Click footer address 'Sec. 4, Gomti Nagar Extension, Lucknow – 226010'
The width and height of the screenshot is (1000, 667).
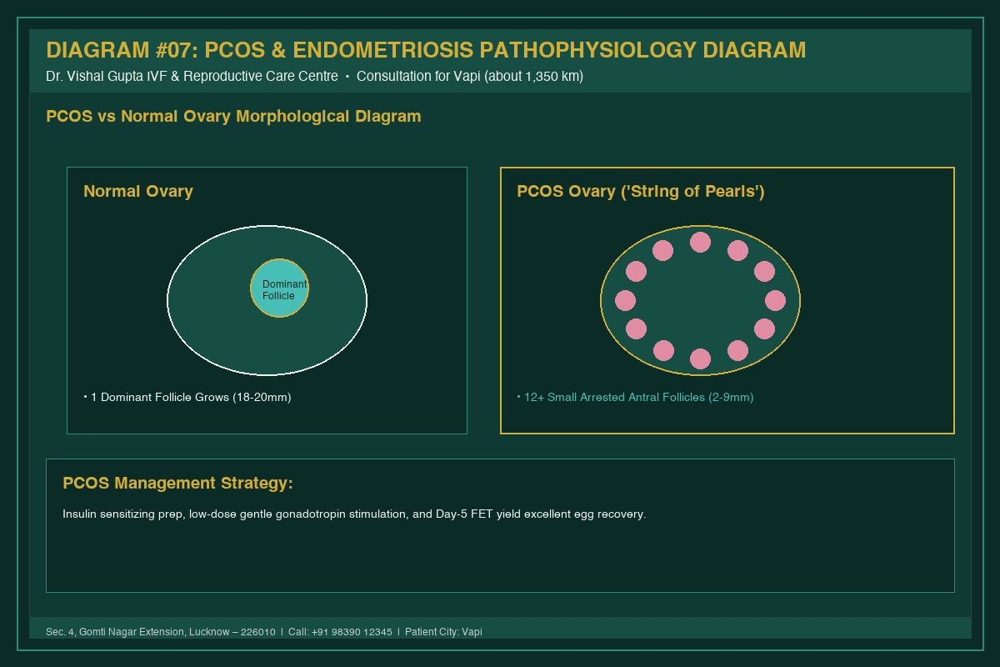click(x=161, y=632)
